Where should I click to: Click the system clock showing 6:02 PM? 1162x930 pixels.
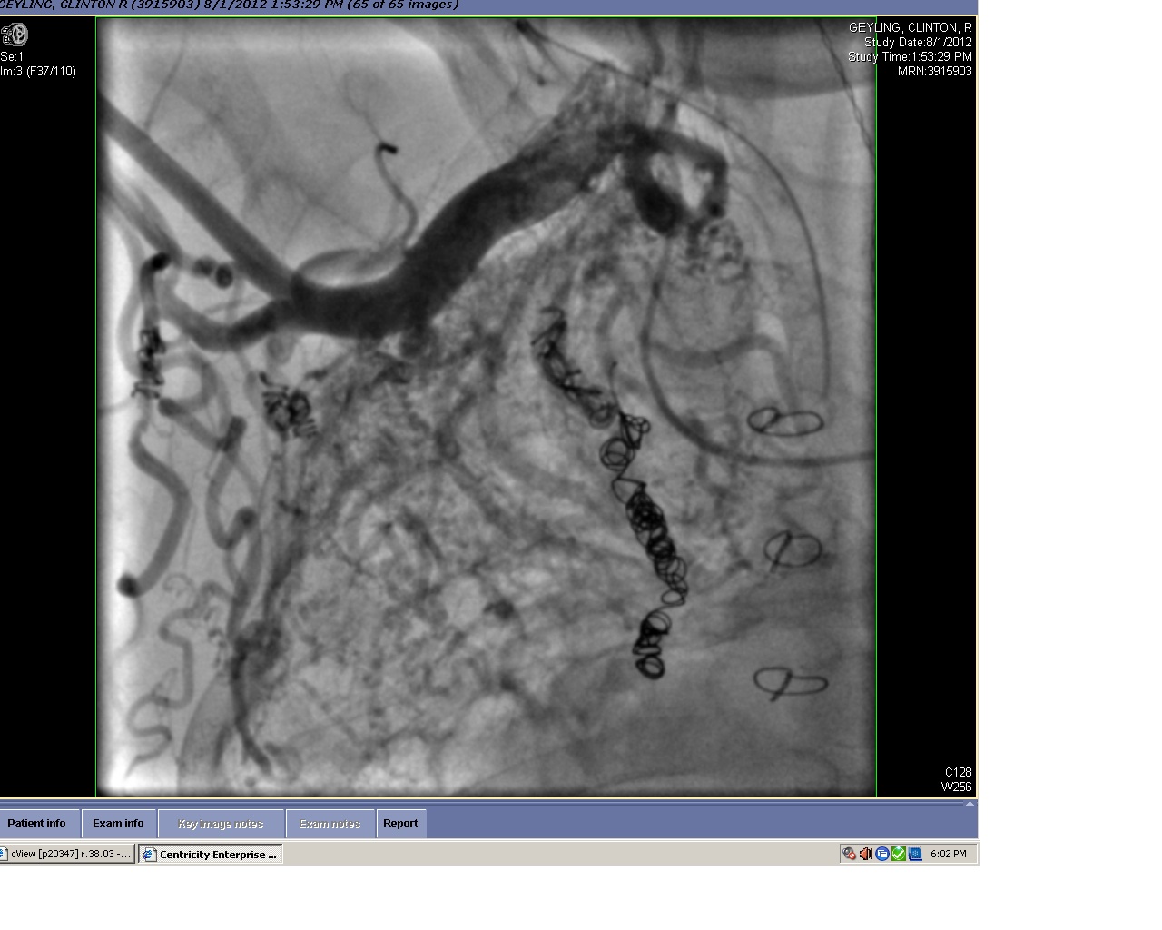[x=949, y=854]
